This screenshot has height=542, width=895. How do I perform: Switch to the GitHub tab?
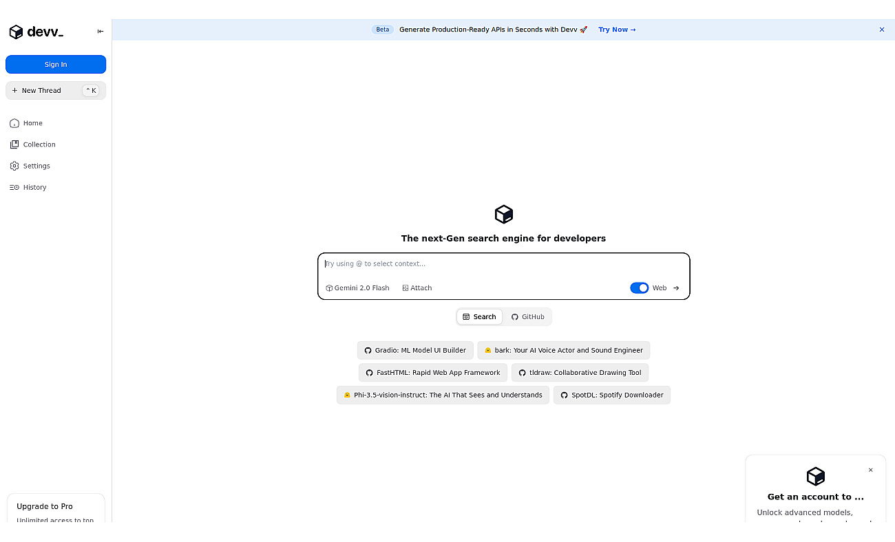click(527, 317)
